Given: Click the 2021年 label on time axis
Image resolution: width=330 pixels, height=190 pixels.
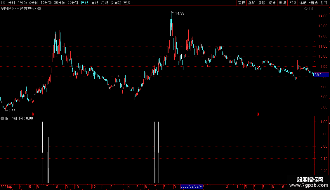Looking at the screenshot, I should pos(6,186).
